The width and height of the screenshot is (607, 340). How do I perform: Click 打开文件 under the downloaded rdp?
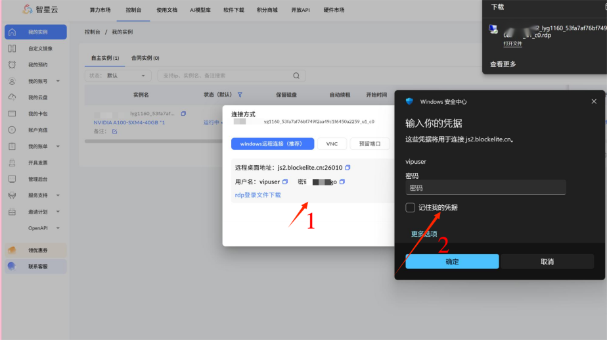[x=512, y=44]
